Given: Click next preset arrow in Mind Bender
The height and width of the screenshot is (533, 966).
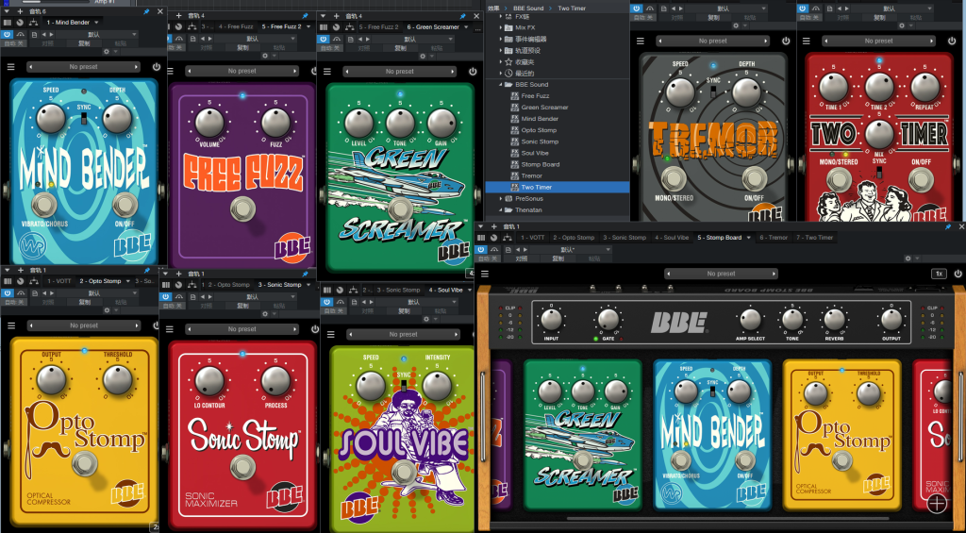Looking at the screenshot, I should coord(136,67).
